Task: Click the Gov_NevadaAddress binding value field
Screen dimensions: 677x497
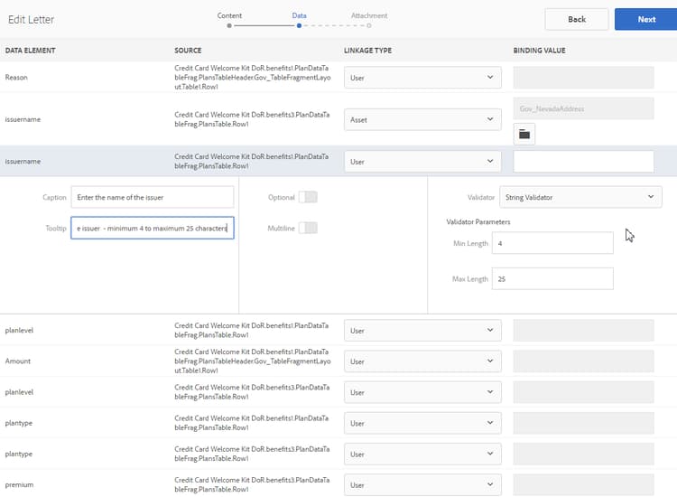Action: pyautogui.click(x=583, y=108)
